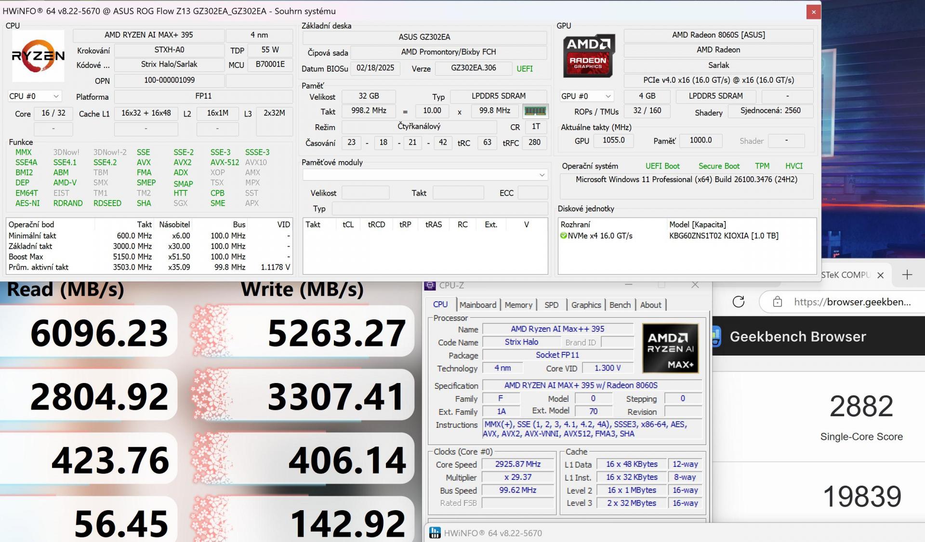Image resolution: width=925 pixels, height=542 pixels.
Task: Close the CPU-Z window
Action: point(695,285)
